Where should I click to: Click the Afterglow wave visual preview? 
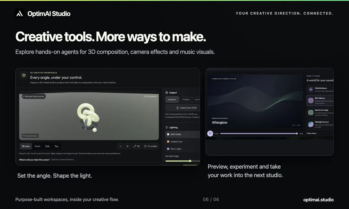coord(255,101)
